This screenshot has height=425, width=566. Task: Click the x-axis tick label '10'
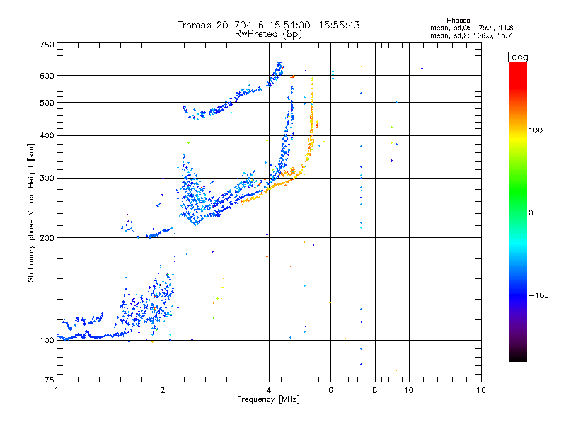tap(409, 390)
